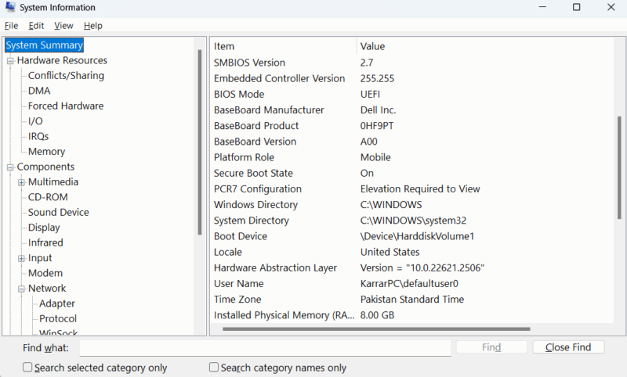
Task: Open the View menu
Action: (63, 26)
